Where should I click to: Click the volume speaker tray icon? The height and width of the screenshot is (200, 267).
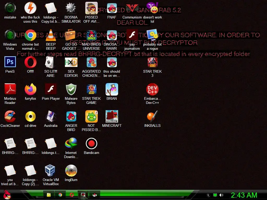coord(221,195)
